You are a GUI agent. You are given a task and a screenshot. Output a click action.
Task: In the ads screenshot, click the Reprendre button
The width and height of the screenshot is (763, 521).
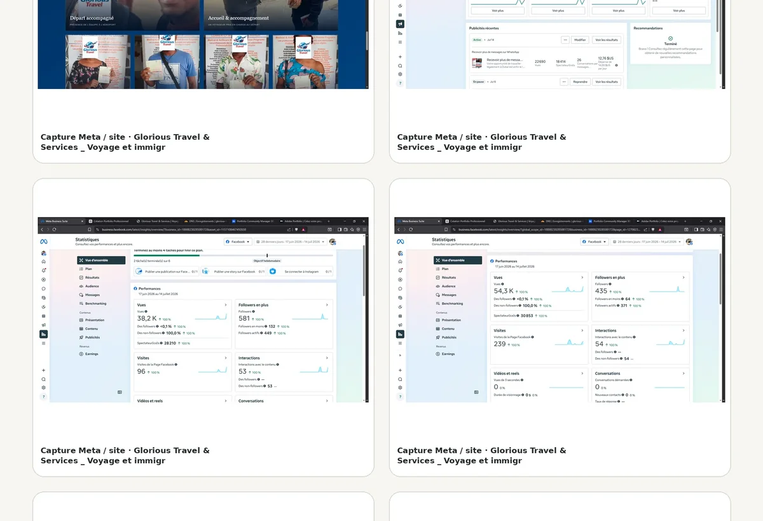point(580,82)
